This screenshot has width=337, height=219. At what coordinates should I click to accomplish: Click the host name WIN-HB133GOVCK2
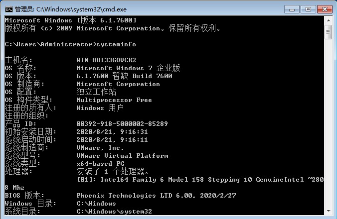coord(106,60)
